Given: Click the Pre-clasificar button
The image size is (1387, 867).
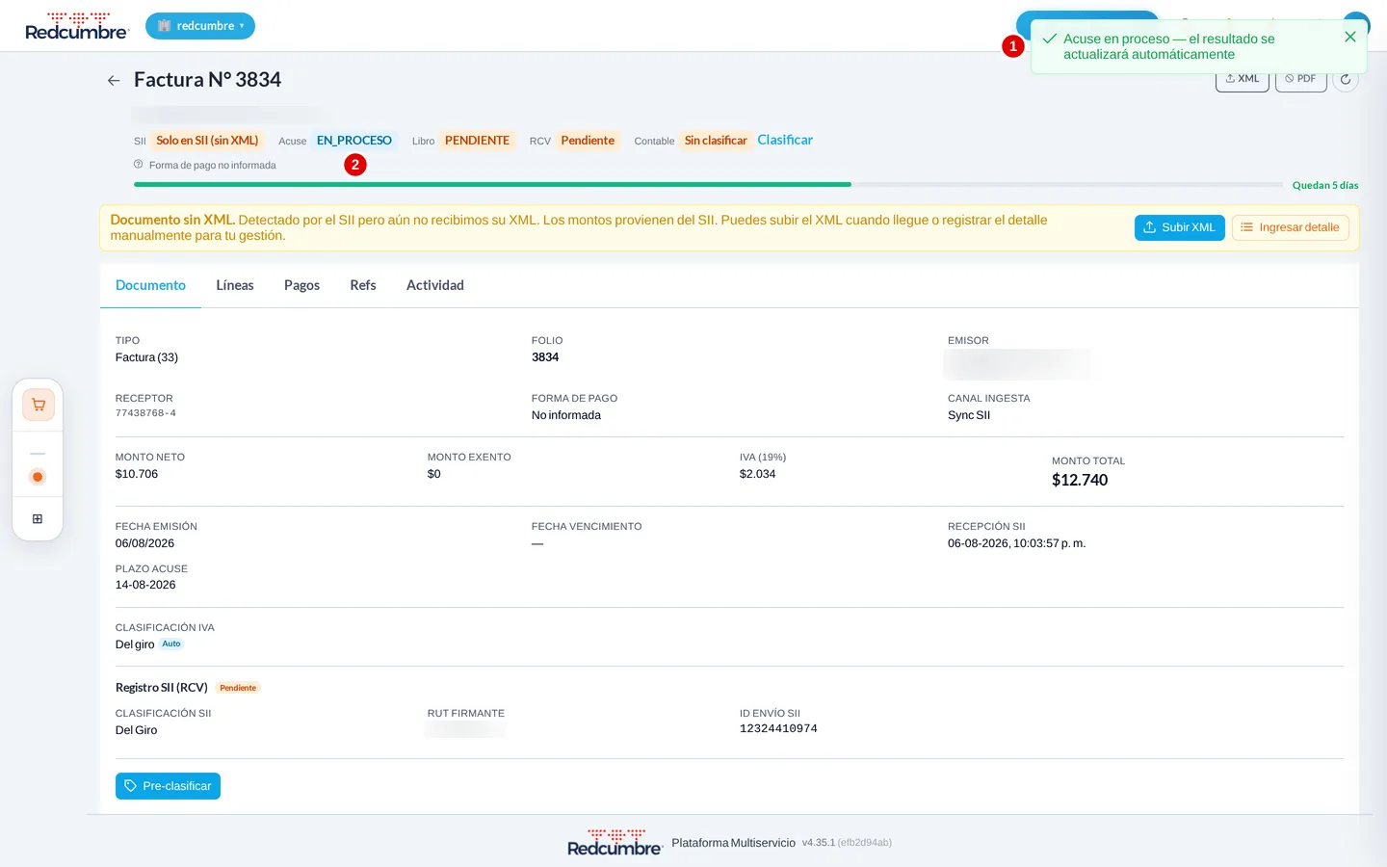Looking at the screenshot, I should click(x=168, y=786).
